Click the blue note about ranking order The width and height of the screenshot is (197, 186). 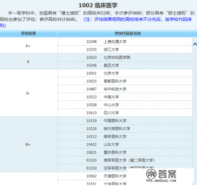96,23
